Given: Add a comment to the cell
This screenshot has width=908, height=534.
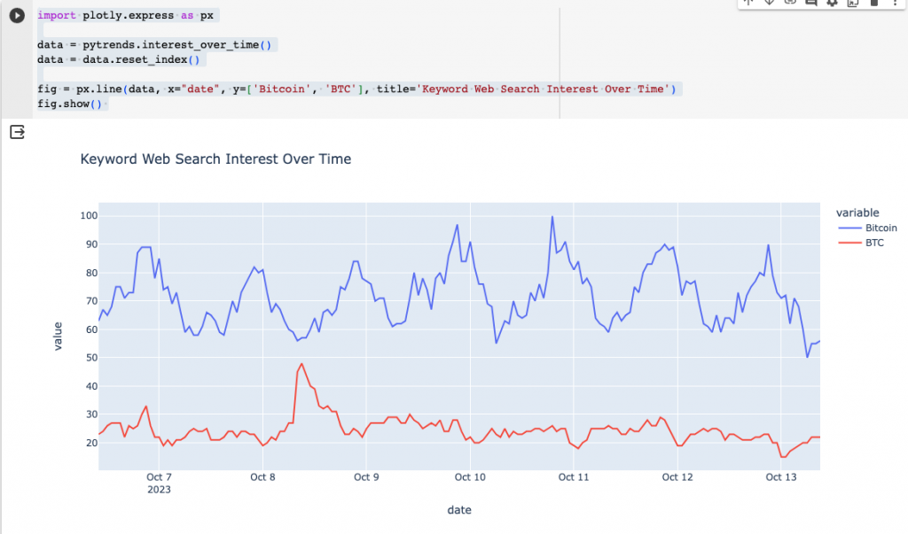Looking at the screenshot, I should pos(811,3).
